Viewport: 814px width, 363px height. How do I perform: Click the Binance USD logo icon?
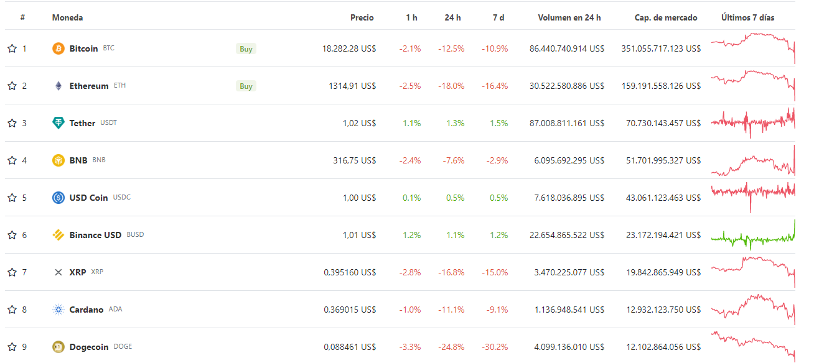[58, 235]
